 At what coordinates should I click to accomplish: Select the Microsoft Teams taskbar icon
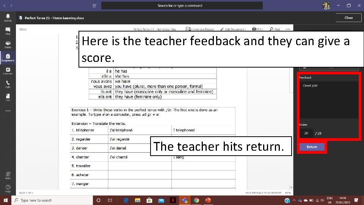tap(185, 200)
